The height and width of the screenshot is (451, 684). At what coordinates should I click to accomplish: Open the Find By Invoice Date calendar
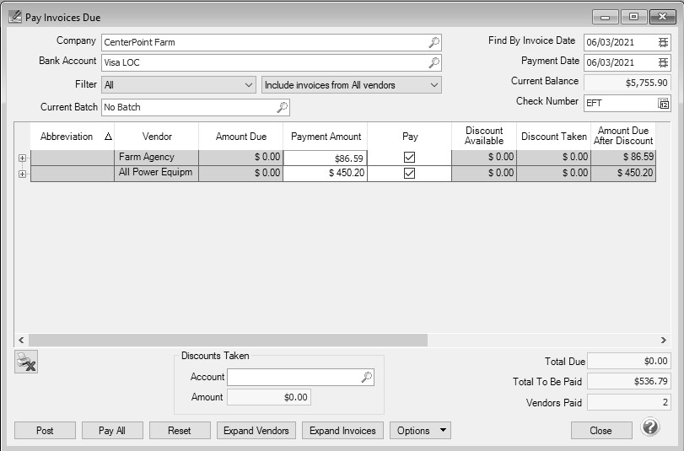pyautogui.click(x=663, y=42)
